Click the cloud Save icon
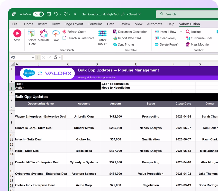The image size is (218, 191). (x=56, y=33)
